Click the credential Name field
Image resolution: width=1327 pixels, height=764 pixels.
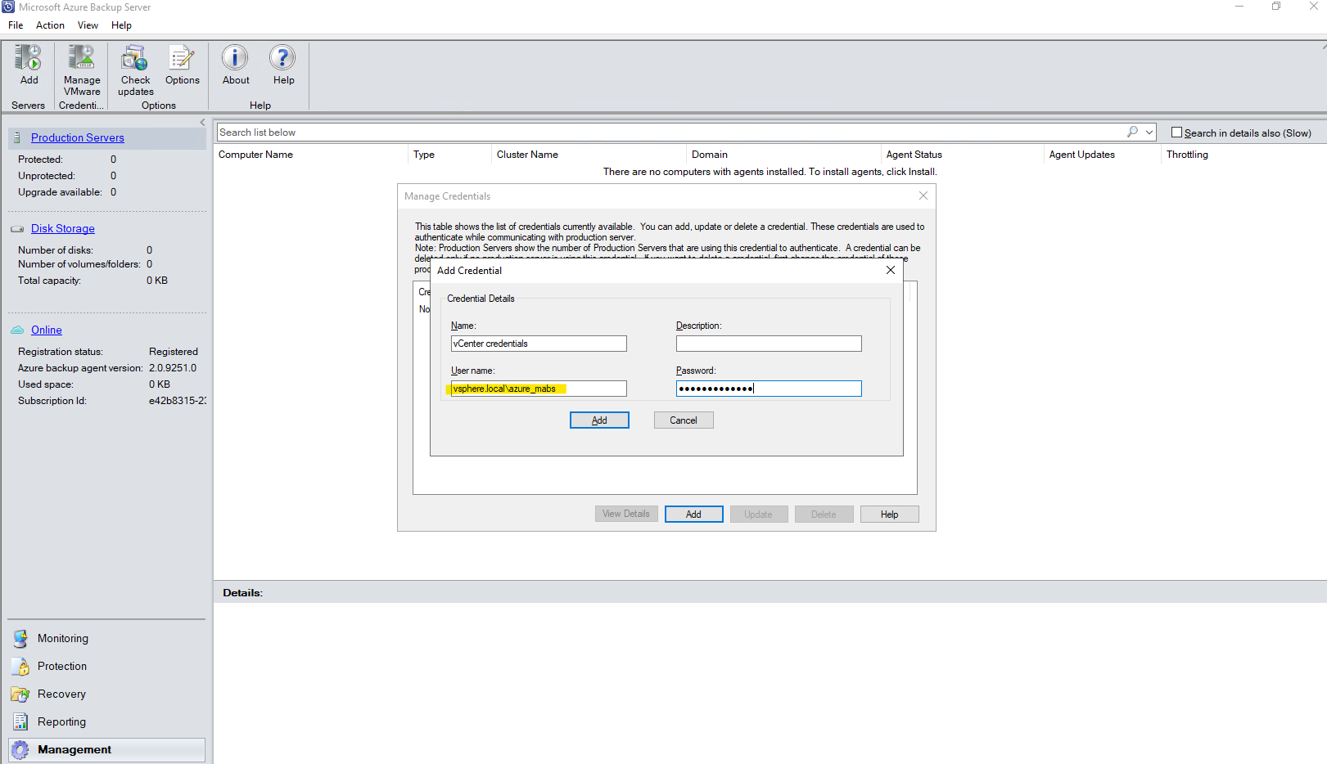tap(539, 344)
